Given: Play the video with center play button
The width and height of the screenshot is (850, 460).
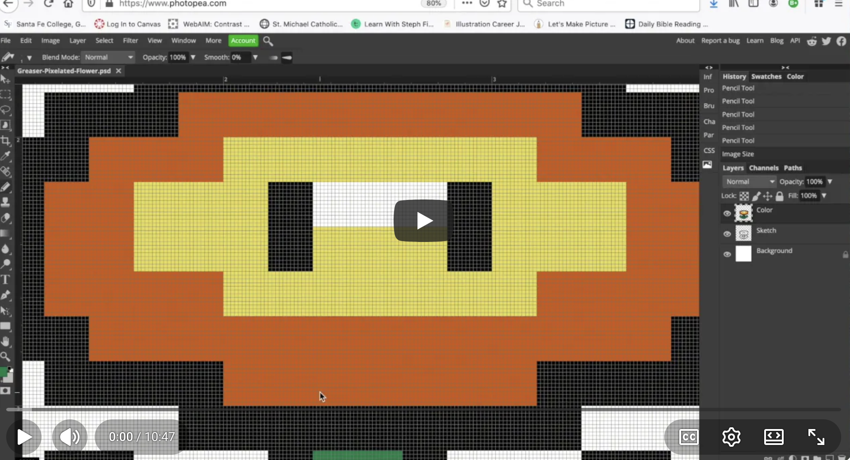Looking at the screenshot, I should pyautogui.click(x=423, y=221).
